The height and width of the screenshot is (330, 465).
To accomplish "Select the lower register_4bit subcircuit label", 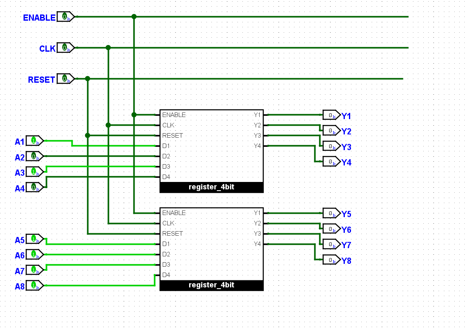I will pos(211,285).
